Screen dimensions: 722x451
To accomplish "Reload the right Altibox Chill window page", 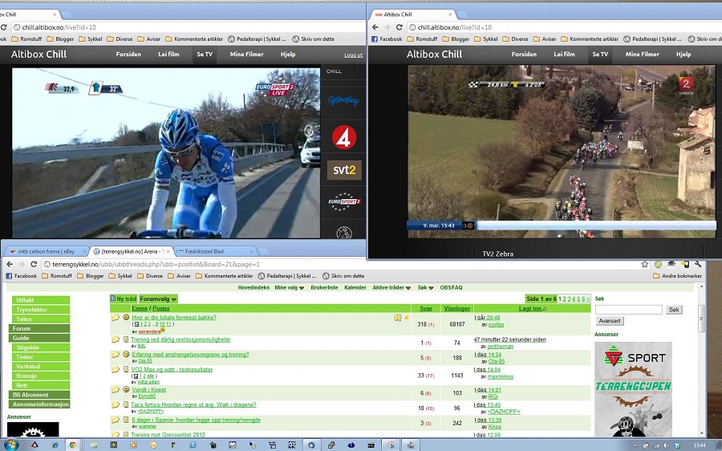I will (x=400, y=27).
